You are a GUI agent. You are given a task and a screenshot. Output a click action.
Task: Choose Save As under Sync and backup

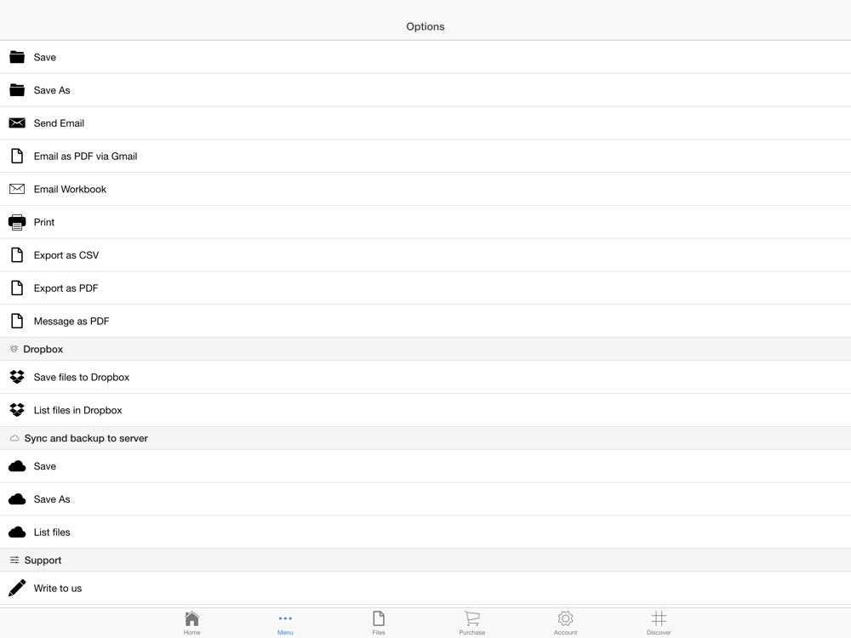pyautogui.click(x=425, y=499)
